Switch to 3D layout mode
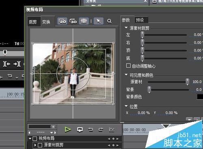The width and height of the screenshot is (203, 149). point(73,21)
